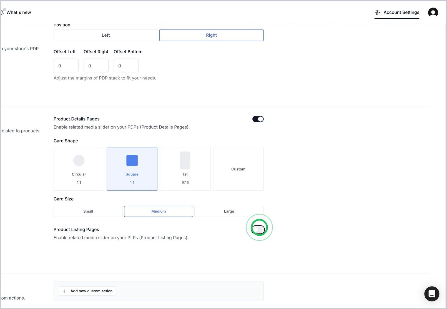Click the 'Enable related media slider on your PLPs' text

point(121,238)
